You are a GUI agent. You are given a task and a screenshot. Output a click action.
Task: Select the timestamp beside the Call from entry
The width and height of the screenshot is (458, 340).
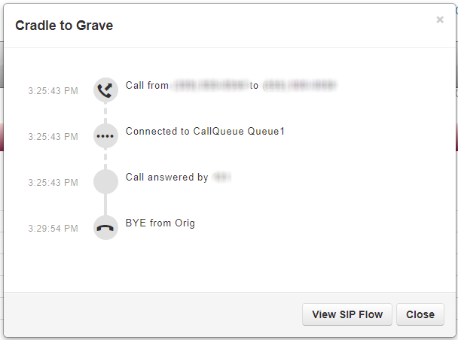click(53, 91)
